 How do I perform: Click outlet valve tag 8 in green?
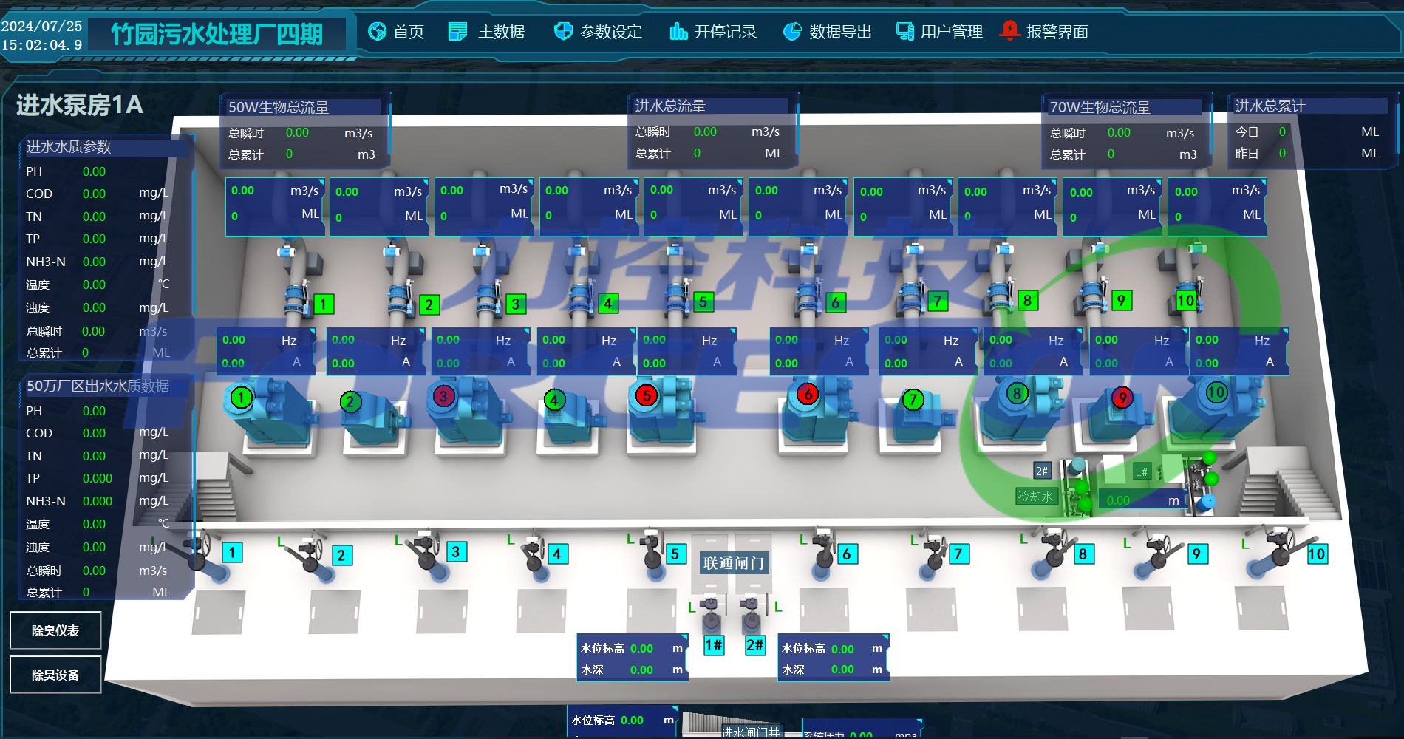(1027, 301)
